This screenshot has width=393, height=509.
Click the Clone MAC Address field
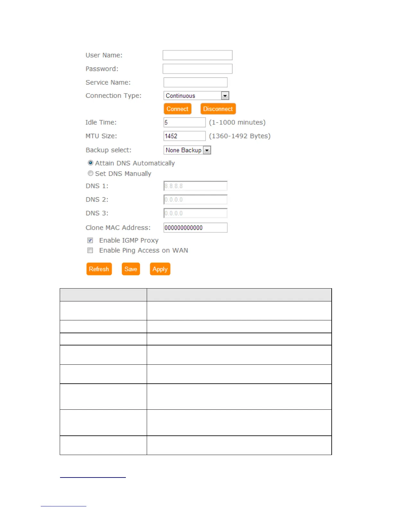click(196, 228)
